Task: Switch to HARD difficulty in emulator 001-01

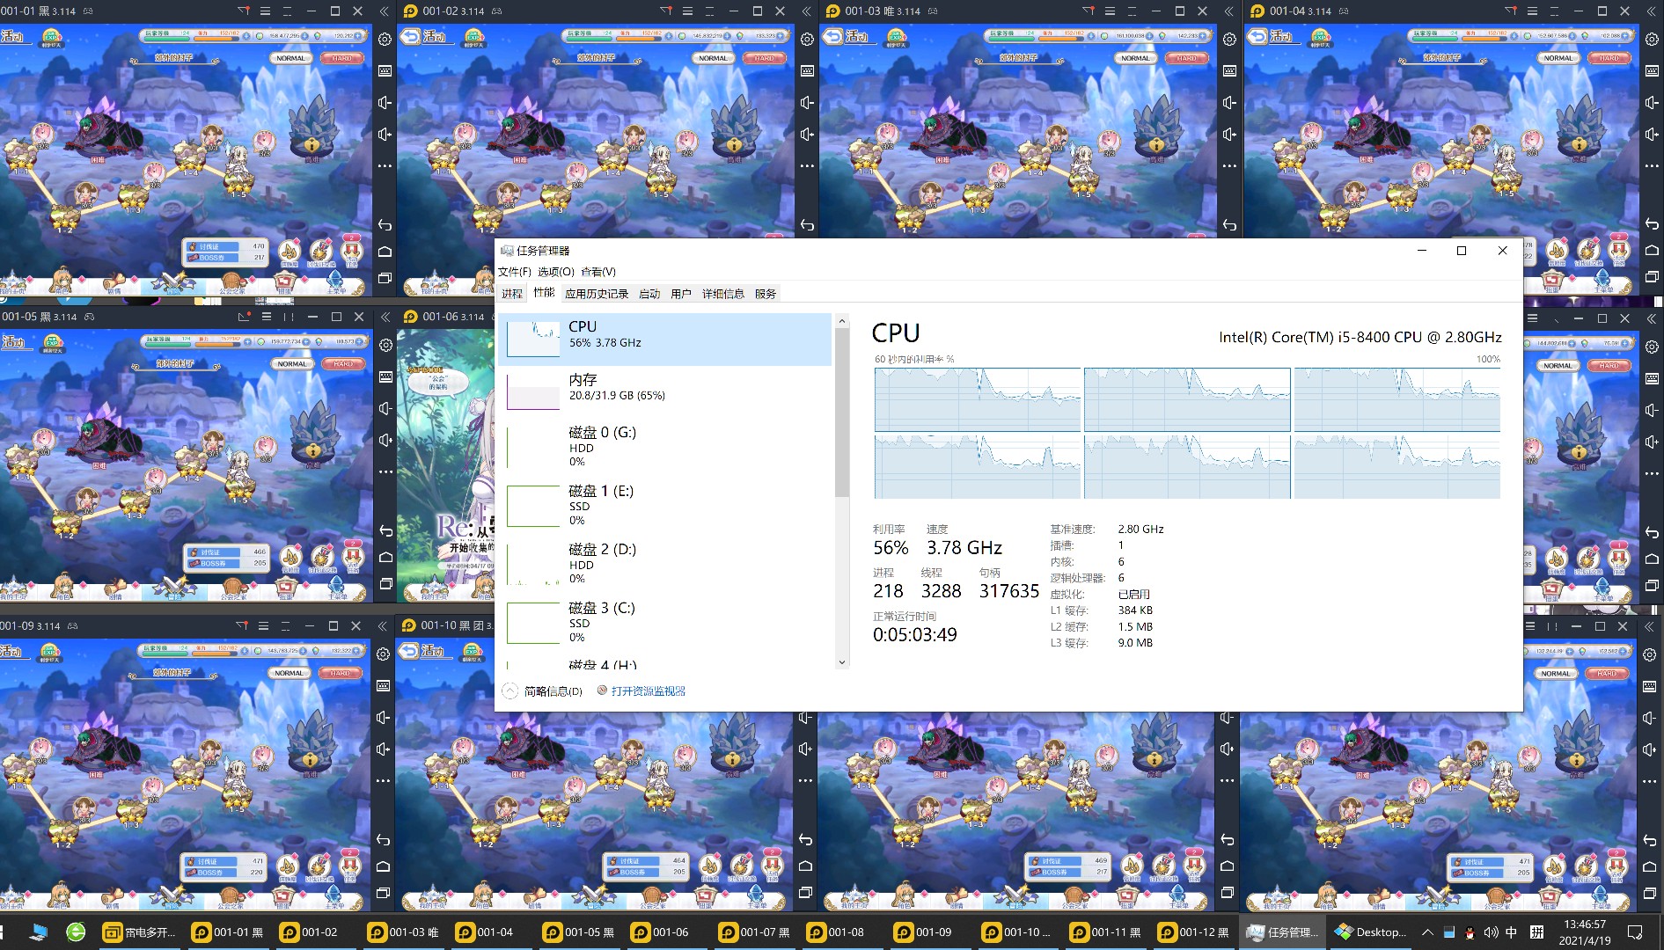Action: pos(341,58)
